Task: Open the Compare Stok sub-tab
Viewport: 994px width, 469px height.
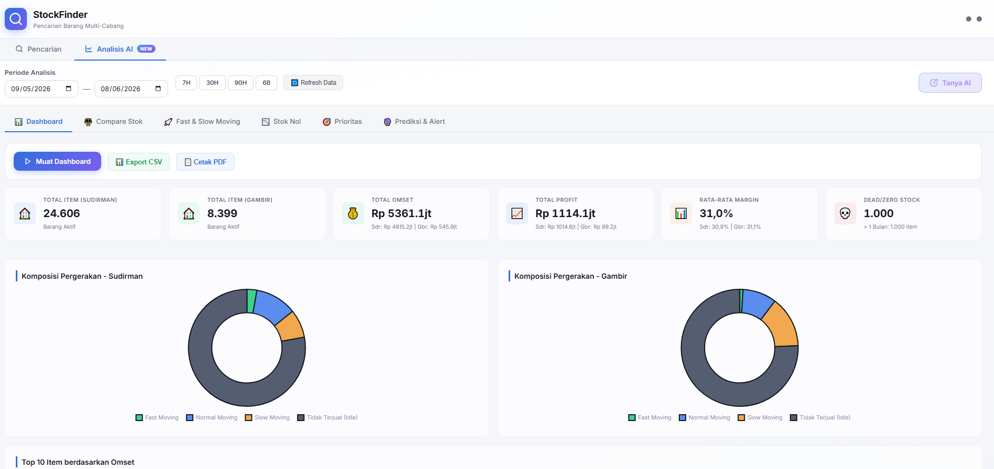Action: coord(113,122)
